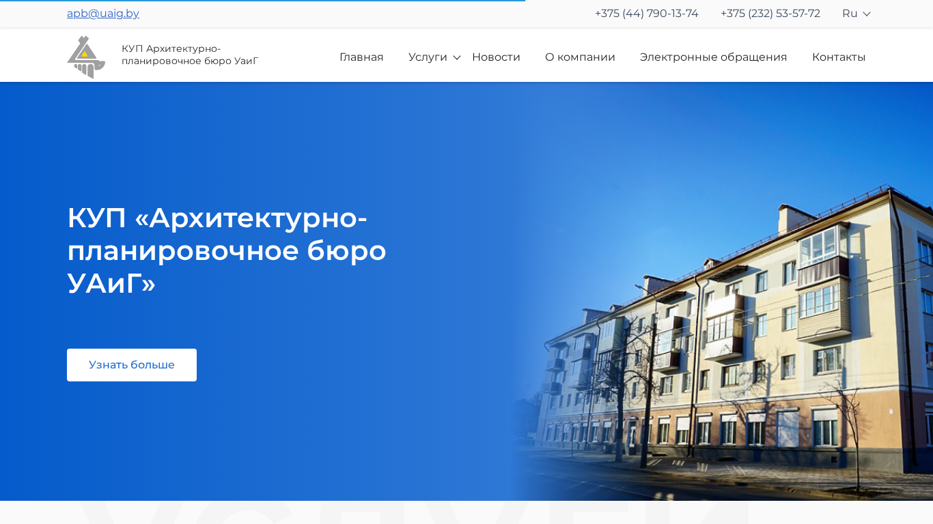Click the site title next to the logo
The image size is (933, 524).
190,55
